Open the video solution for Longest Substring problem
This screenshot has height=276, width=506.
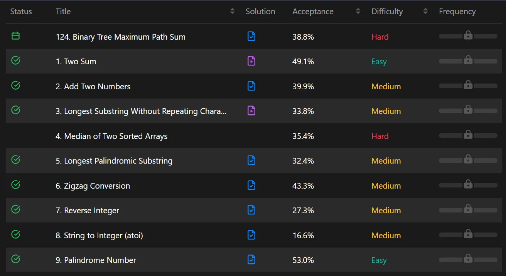tap(251, 110)
